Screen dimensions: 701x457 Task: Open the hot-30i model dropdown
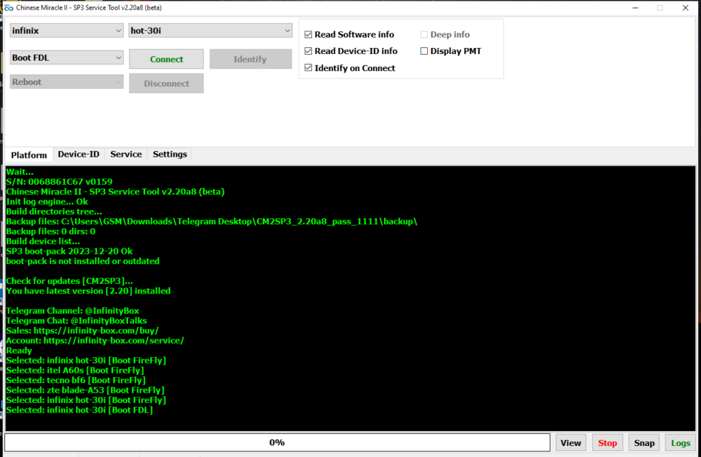[210, 31]
